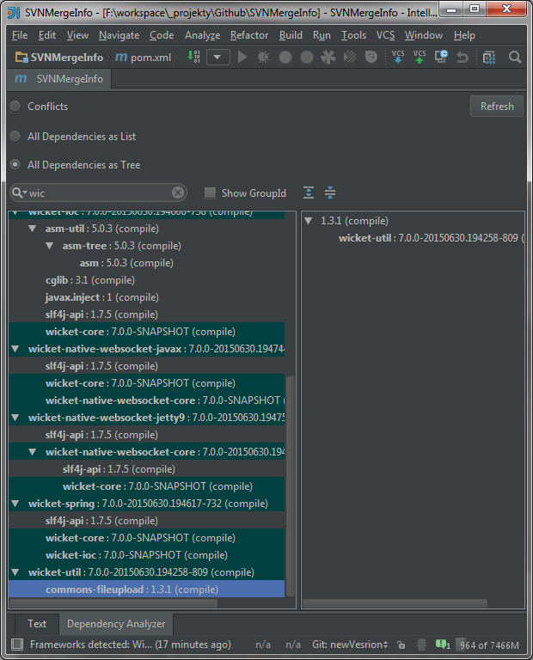The height and width of the screenshot is (660, 533).
Task: Click the asterisk-shaped toolbar icon
Action: click(328, 57)
